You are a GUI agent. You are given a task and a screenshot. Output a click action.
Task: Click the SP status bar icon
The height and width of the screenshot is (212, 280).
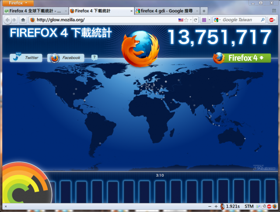258,206
